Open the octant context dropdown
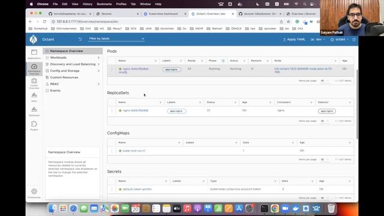Viewport: 384px width, 216px height. pyautogui.click(x=339, y=40)
